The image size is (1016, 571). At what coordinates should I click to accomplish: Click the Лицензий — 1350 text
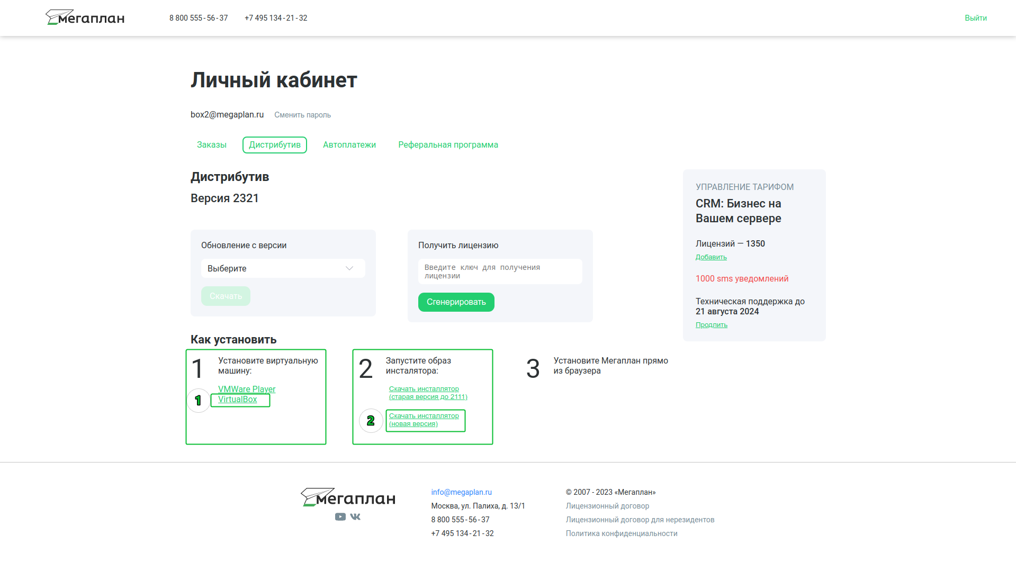pyautogui.click(x=730, y=244)
